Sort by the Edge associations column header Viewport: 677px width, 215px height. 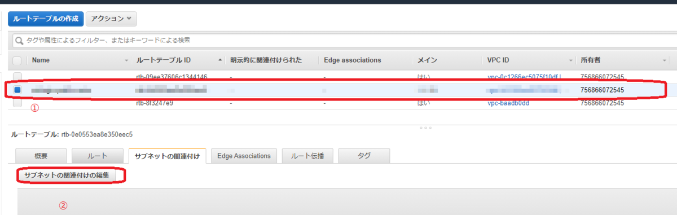[x=353, y=60]
